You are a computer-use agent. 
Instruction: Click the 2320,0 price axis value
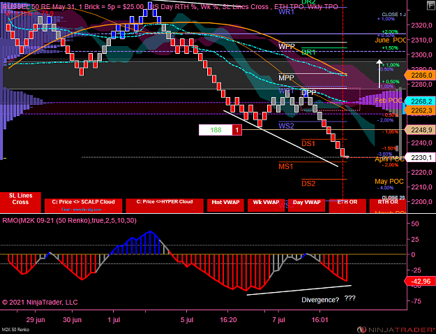click(421, 25)
